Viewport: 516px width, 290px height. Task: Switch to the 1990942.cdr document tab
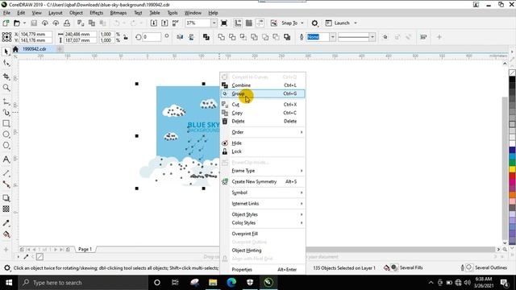click(34, 49)
